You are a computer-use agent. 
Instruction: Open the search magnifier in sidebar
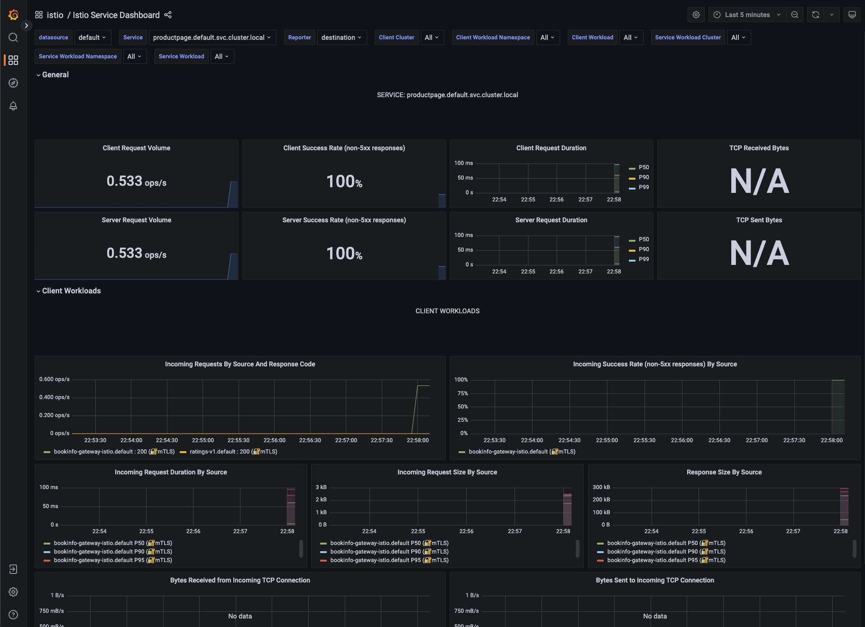coord(13,37)
